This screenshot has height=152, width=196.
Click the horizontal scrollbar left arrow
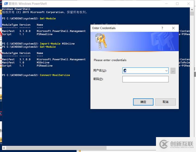click(4, 148)
